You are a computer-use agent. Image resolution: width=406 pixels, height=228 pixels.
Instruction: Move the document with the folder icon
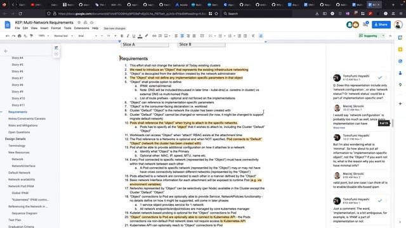point(85,23)
